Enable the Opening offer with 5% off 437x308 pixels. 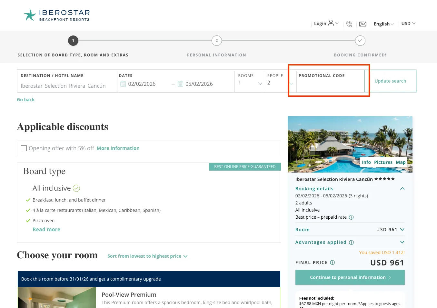pos(24,148)
